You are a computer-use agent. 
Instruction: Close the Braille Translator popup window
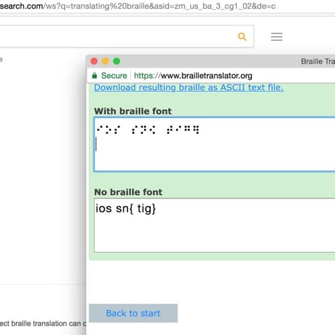(94, 61)
